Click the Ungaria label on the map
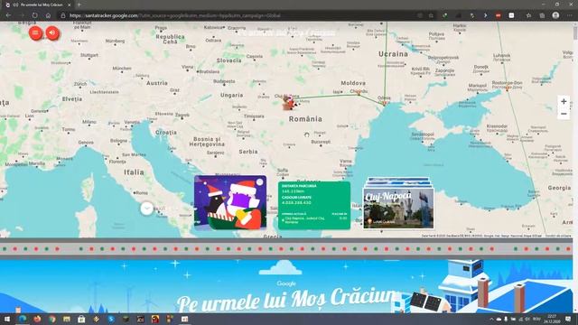The image size is (578, 325). click(x=231, y=95)
